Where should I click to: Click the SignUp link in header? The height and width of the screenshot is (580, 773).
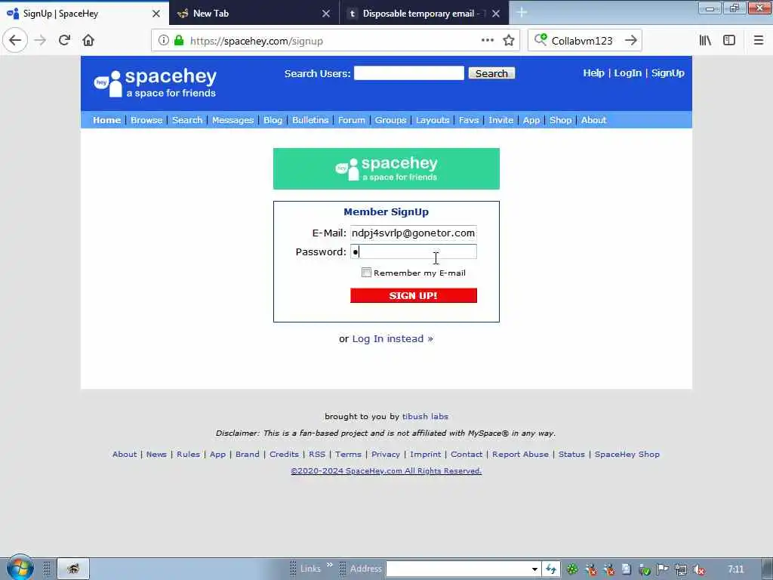pos(667,73)
